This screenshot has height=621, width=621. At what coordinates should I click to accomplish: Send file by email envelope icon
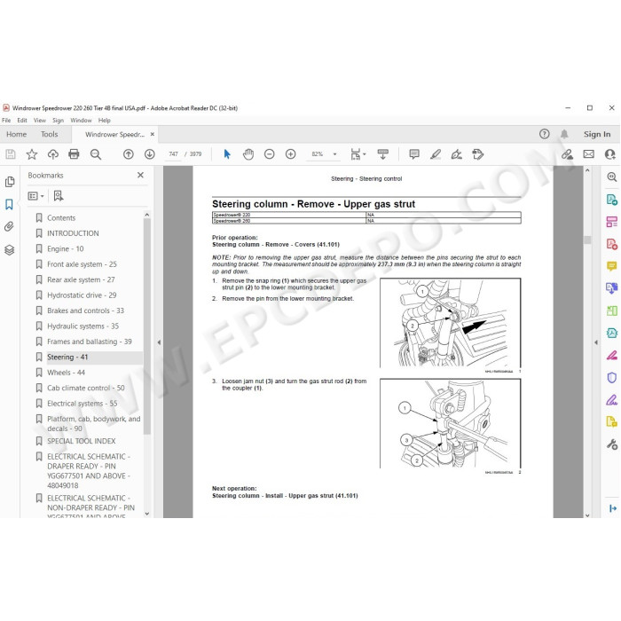point(588,154)
